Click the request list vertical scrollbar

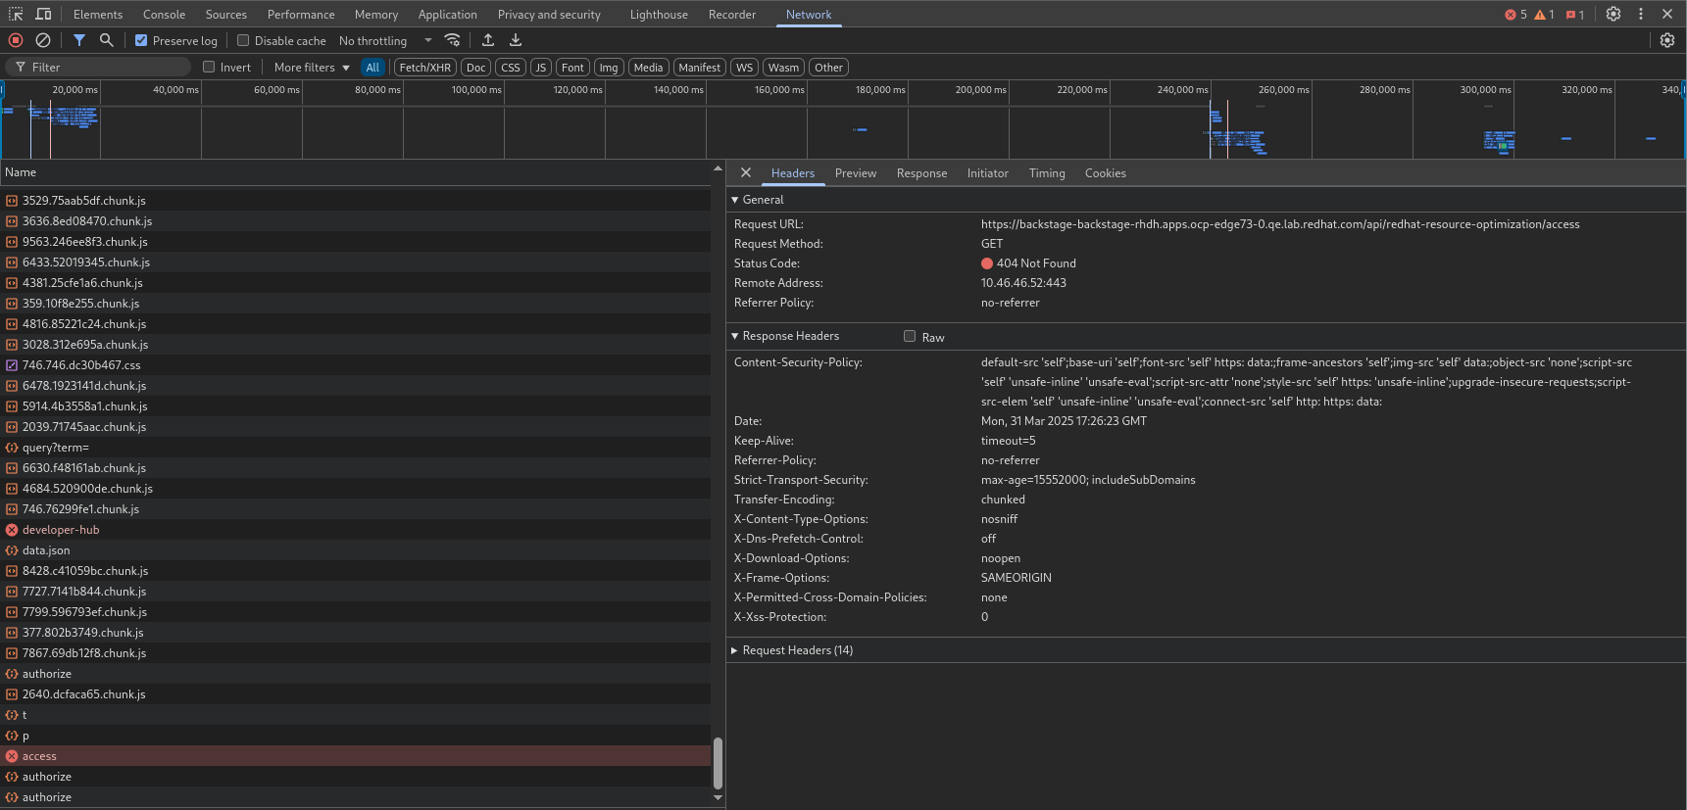click(x=718, y=762)
